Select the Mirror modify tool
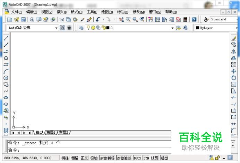This screenshot has height=163, width=240. [x=233, y=51]
